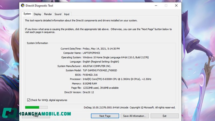Switch to the System tab
This screenshot has width=215, height=121.
[27, 14]
